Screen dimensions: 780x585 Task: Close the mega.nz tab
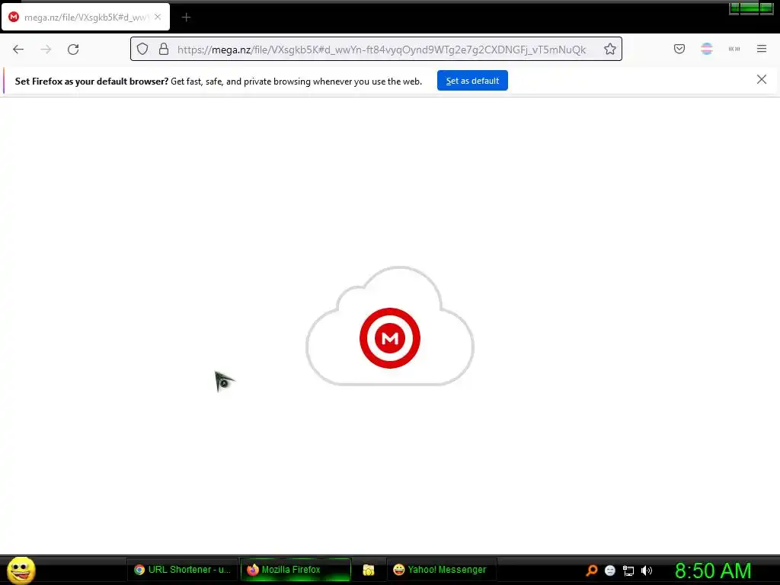coord(158,17)
